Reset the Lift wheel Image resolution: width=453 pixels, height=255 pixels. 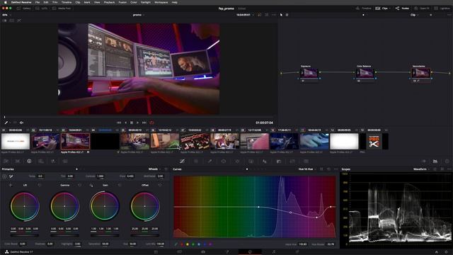40,185
